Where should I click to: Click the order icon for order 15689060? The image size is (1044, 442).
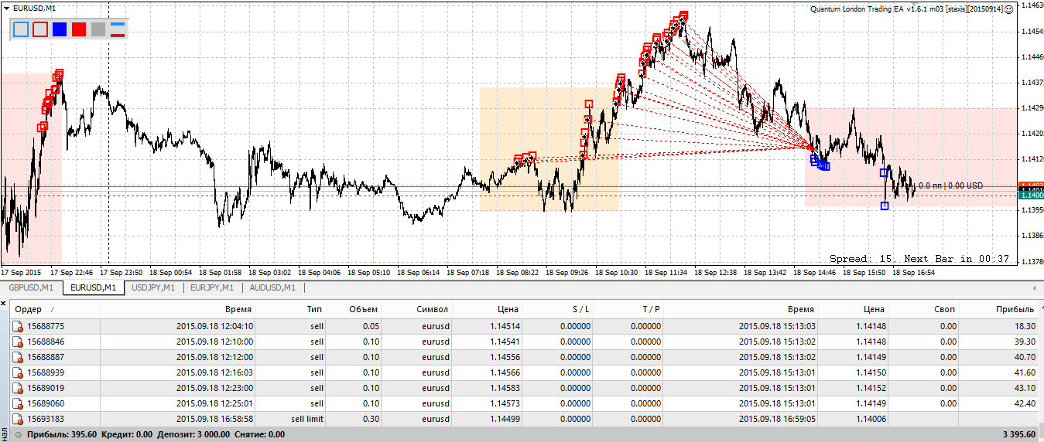(x=18, y=403)
